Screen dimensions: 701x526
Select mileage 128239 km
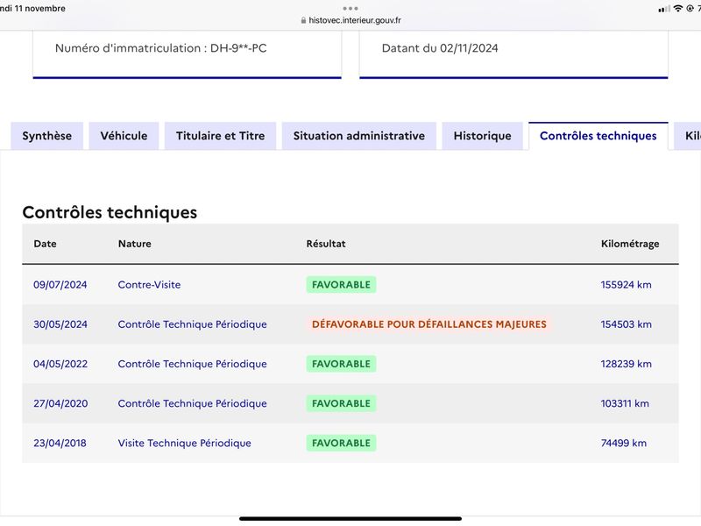pyautogui.click(x=626, y=364)
